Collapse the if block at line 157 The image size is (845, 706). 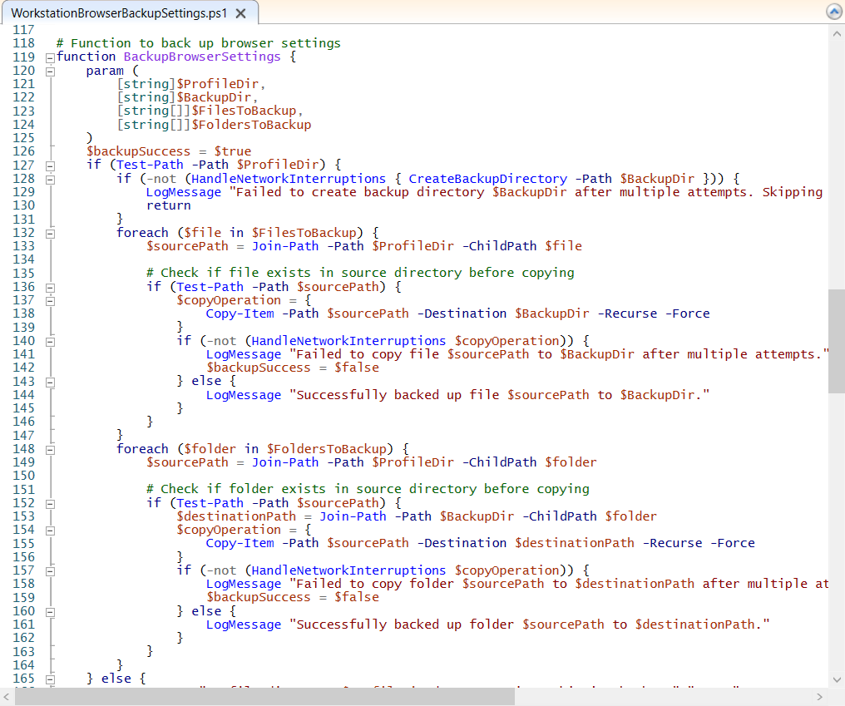[50, 571]
